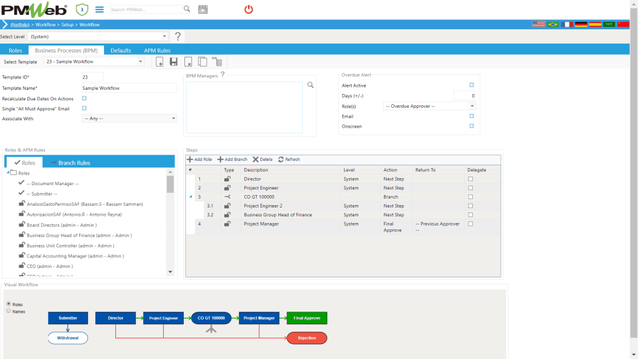Click in the Search PMWeb field

(146, 9)
